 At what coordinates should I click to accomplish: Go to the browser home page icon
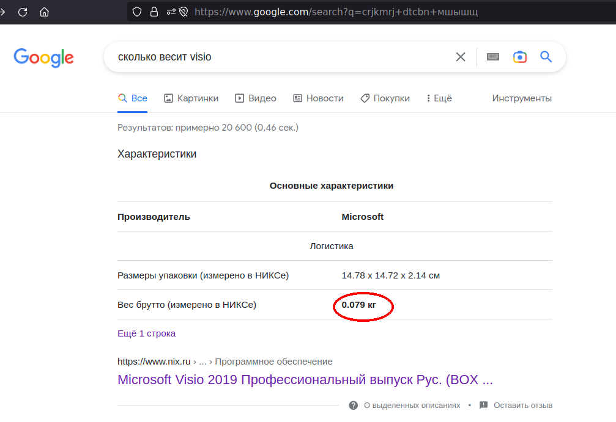[45, 12]
